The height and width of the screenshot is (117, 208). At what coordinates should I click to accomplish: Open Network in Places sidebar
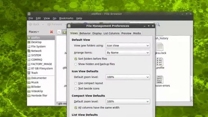(41, 51)
